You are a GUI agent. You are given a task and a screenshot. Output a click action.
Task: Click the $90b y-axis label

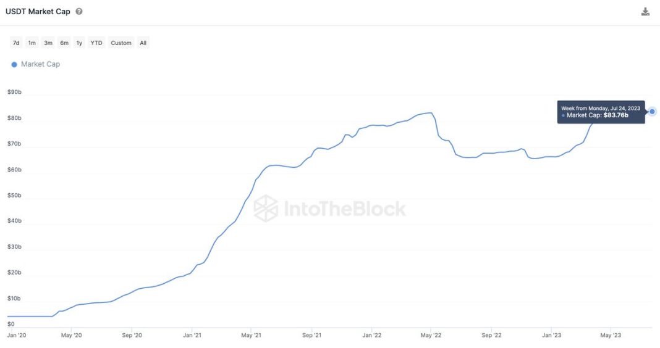pyautogui.click(x=14, y=93)
